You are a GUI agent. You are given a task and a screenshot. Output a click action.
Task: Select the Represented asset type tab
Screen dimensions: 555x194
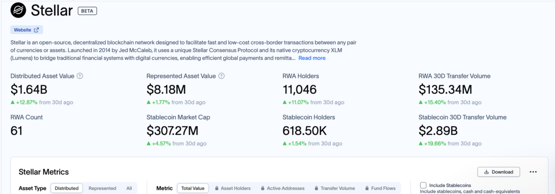point(102,188)
